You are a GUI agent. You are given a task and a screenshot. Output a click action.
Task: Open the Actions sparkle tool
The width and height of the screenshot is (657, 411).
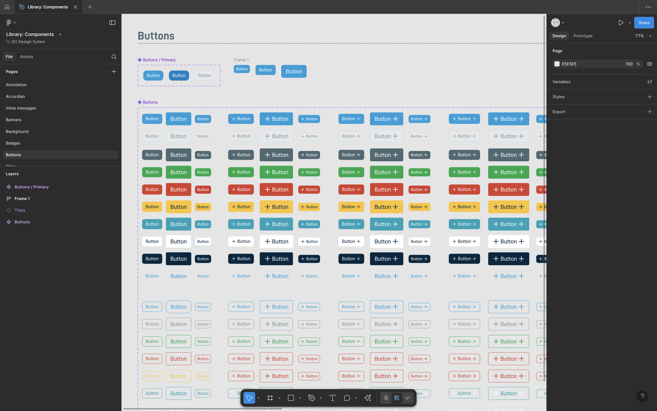(367, 398)
